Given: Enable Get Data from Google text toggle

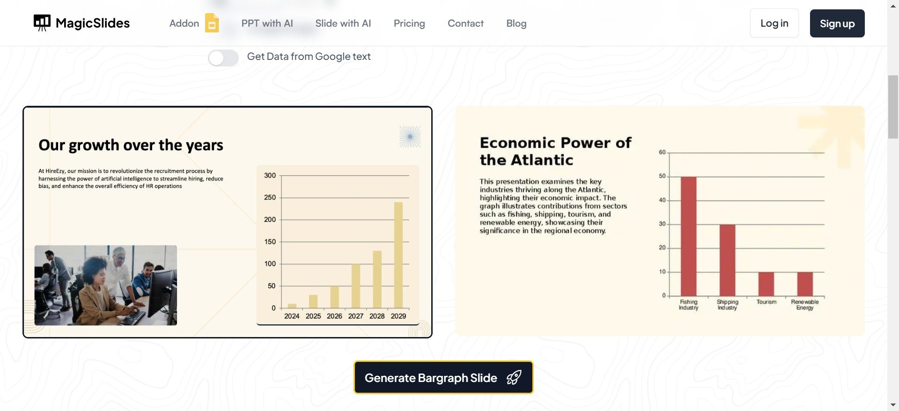Looking at the screenshot, I should click(x=223, y=58).
